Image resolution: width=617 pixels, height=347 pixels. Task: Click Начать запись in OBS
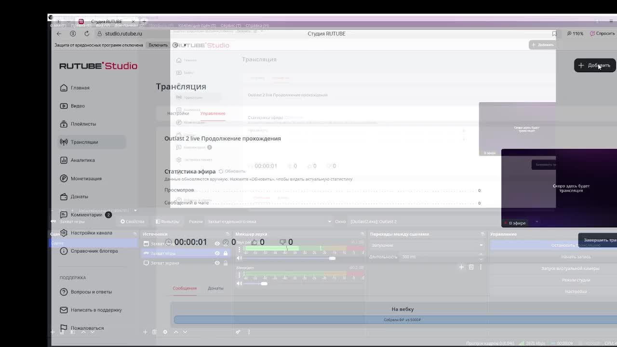576,257
